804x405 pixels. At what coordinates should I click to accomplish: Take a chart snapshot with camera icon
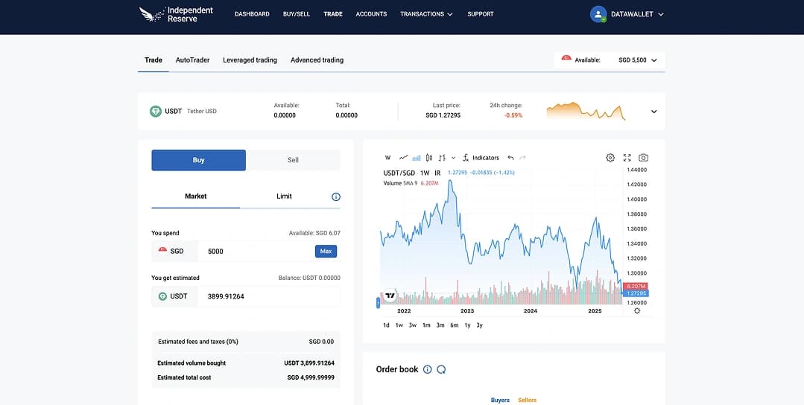[644, 158]
